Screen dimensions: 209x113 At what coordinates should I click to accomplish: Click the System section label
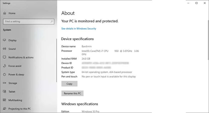(7, 30)
